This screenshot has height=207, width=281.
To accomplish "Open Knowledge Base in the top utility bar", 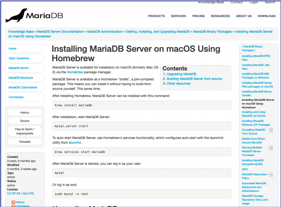I will [211, 2].
